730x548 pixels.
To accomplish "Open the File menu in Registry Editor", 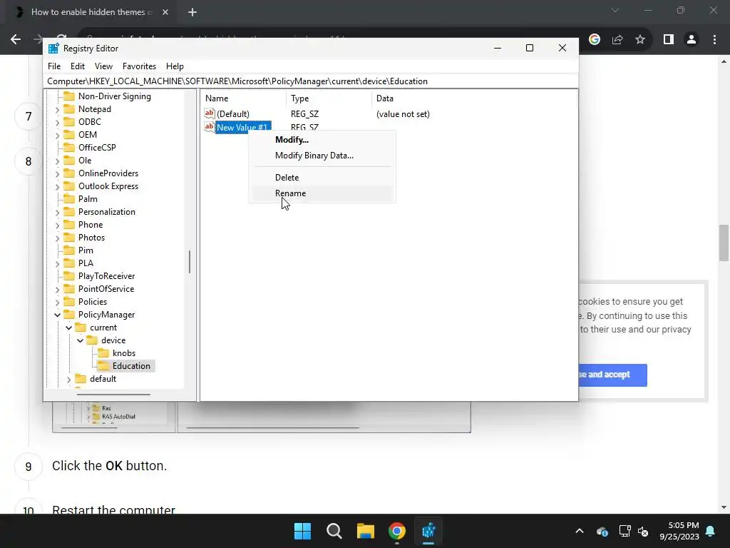I will point(54,66).
